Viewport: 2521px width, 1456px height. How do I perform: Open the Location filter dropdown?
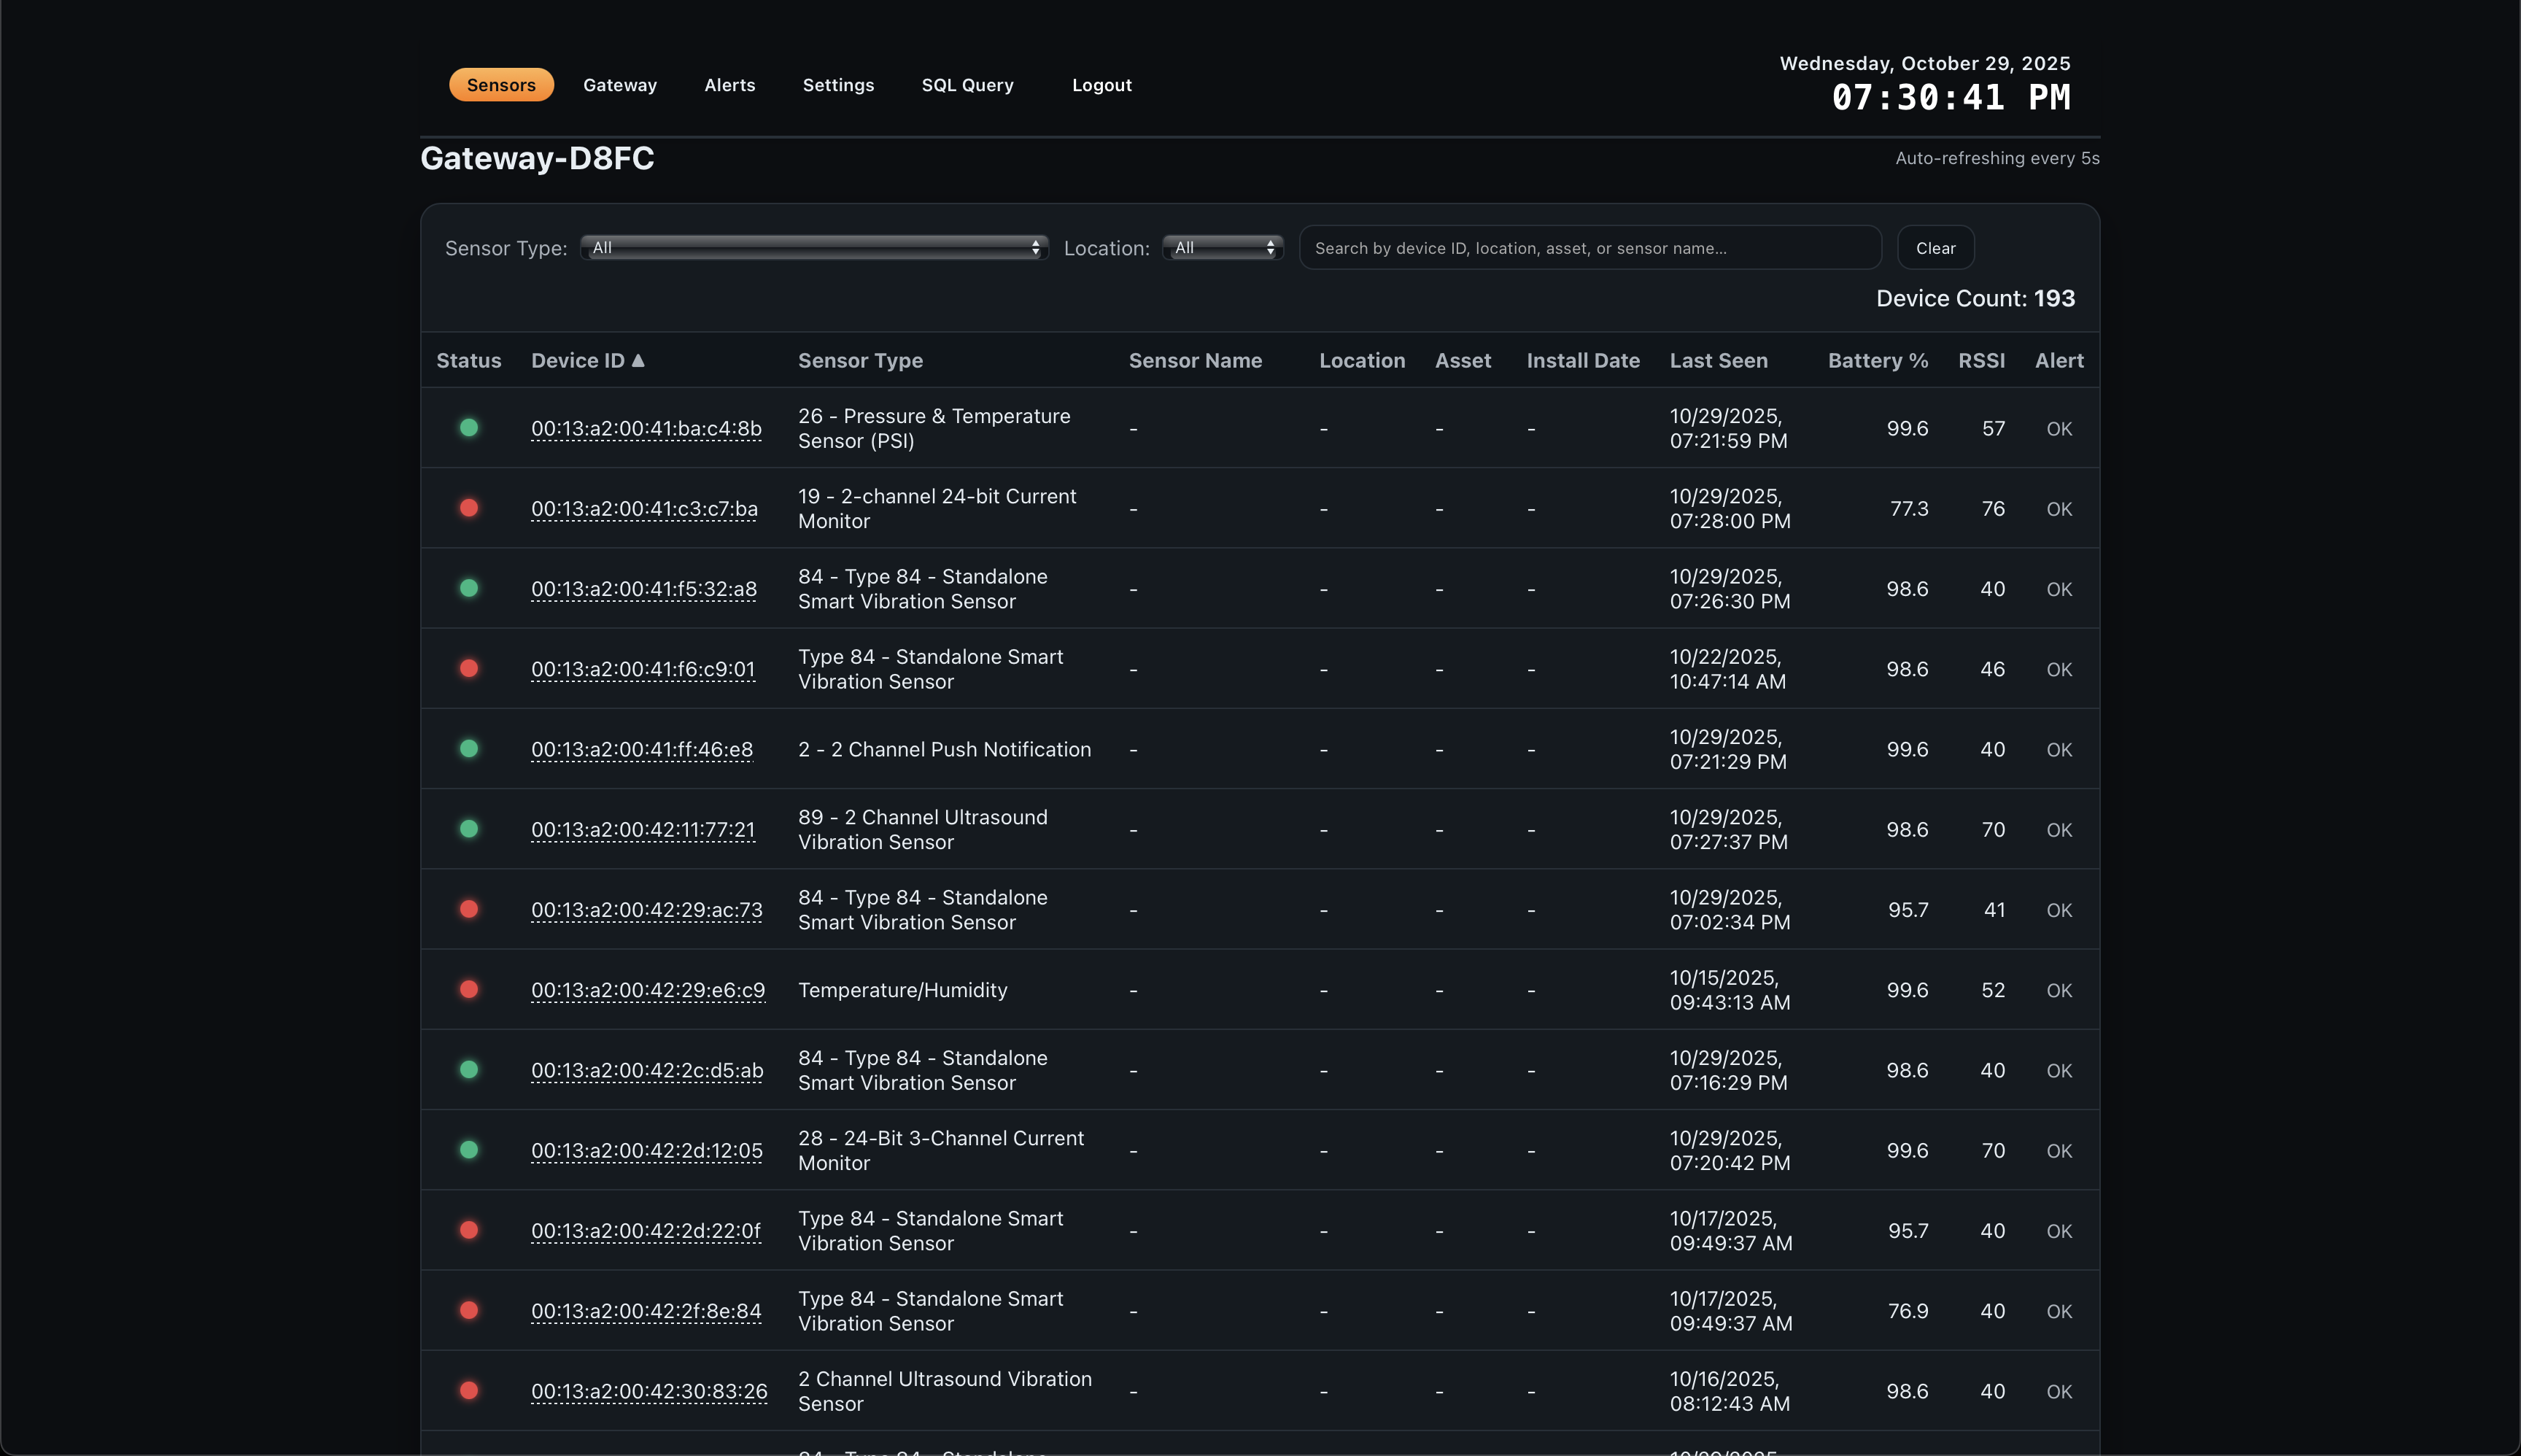(1223, 248)
